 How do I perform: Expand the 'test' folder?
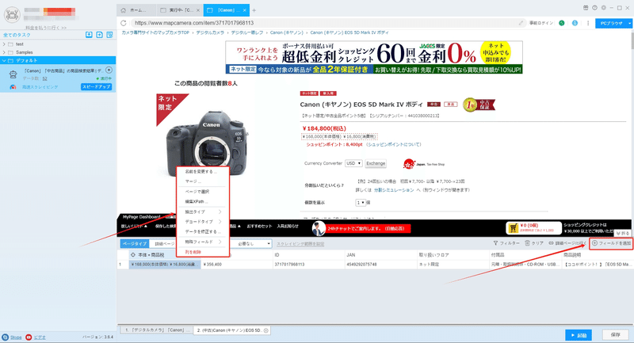[x=4, y=44]
